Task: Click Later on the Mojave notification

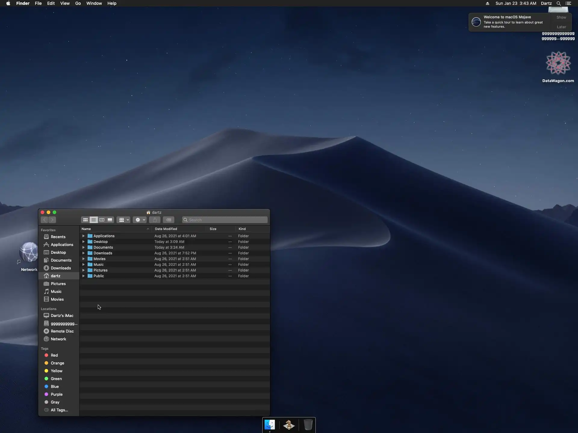Action: click(x=561, y=27)
